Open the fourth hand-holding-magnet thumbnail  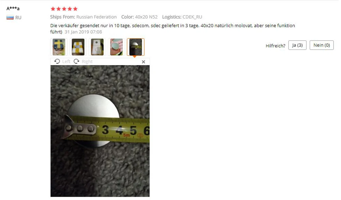tap(116, 47)
